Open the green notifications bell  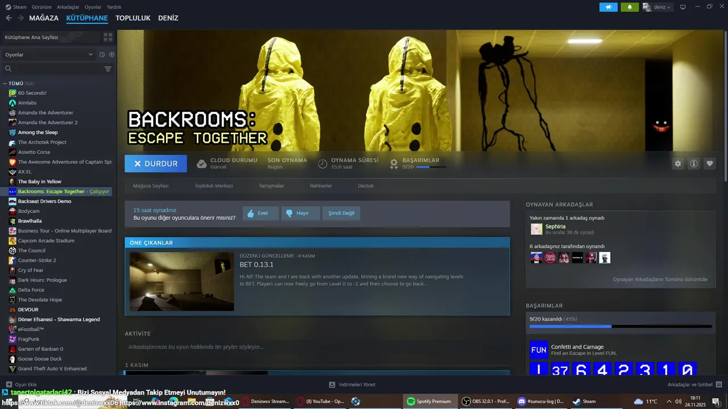[x=630, y=7]
